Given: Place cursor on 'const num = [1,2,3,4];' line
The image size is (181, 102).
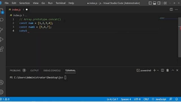Looking at the screenshot, I should 36,23.
